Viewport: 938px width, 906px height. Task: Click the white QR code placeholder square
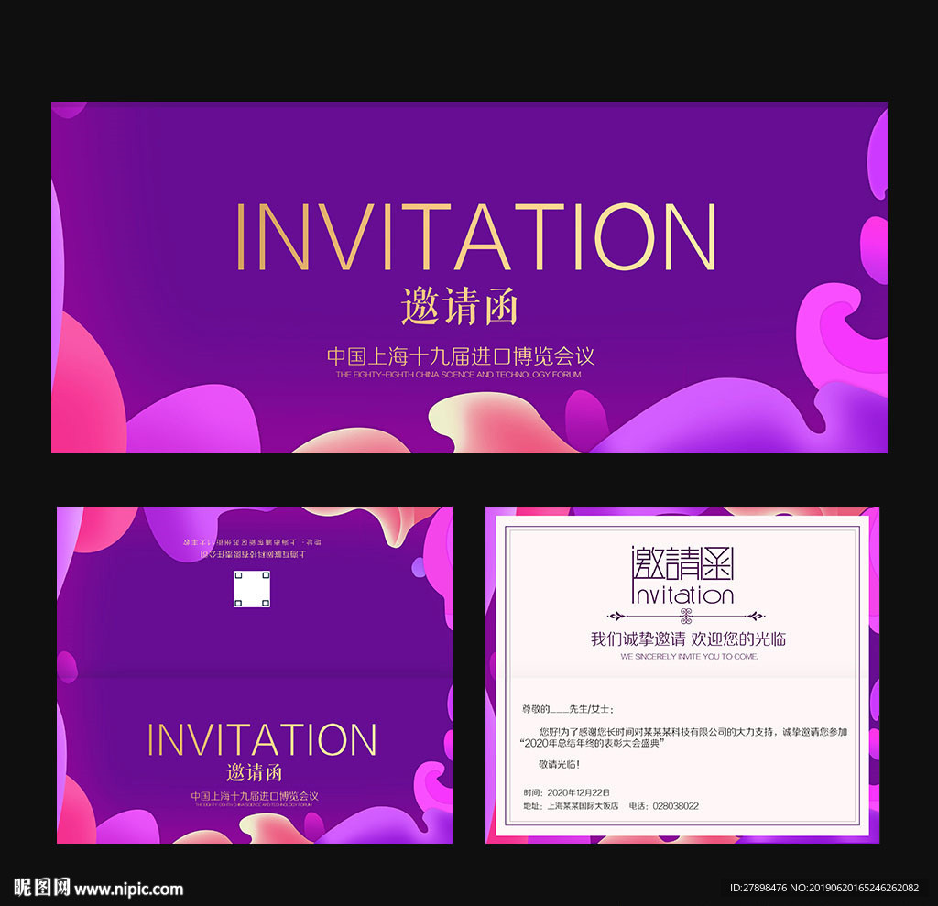point(252,589)
